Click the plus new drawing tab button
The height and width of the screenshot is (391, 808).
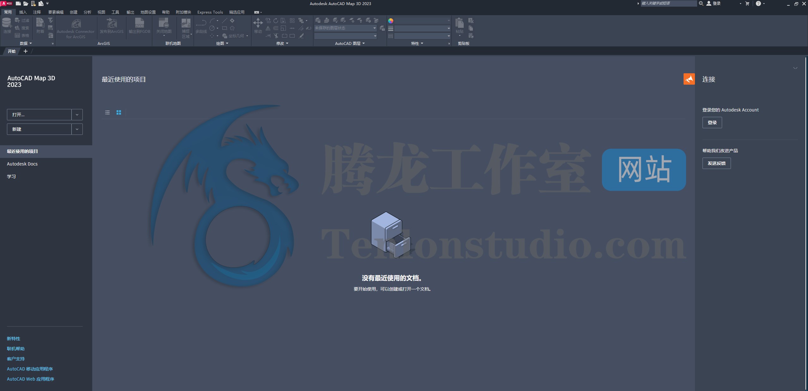[26, 51]
